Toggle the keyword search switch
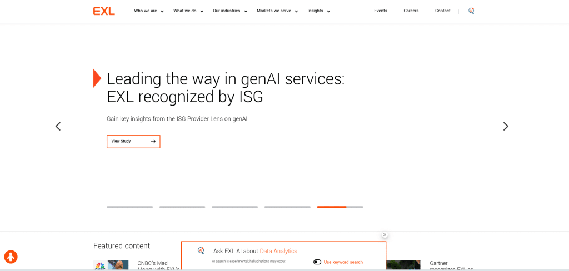Screen dimensions: 569x271 tap(317, 262)
